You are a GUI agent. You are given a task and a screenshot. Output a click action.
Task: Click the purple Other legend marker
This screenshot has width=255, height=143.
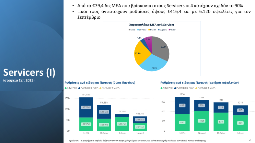coord(169,30)
